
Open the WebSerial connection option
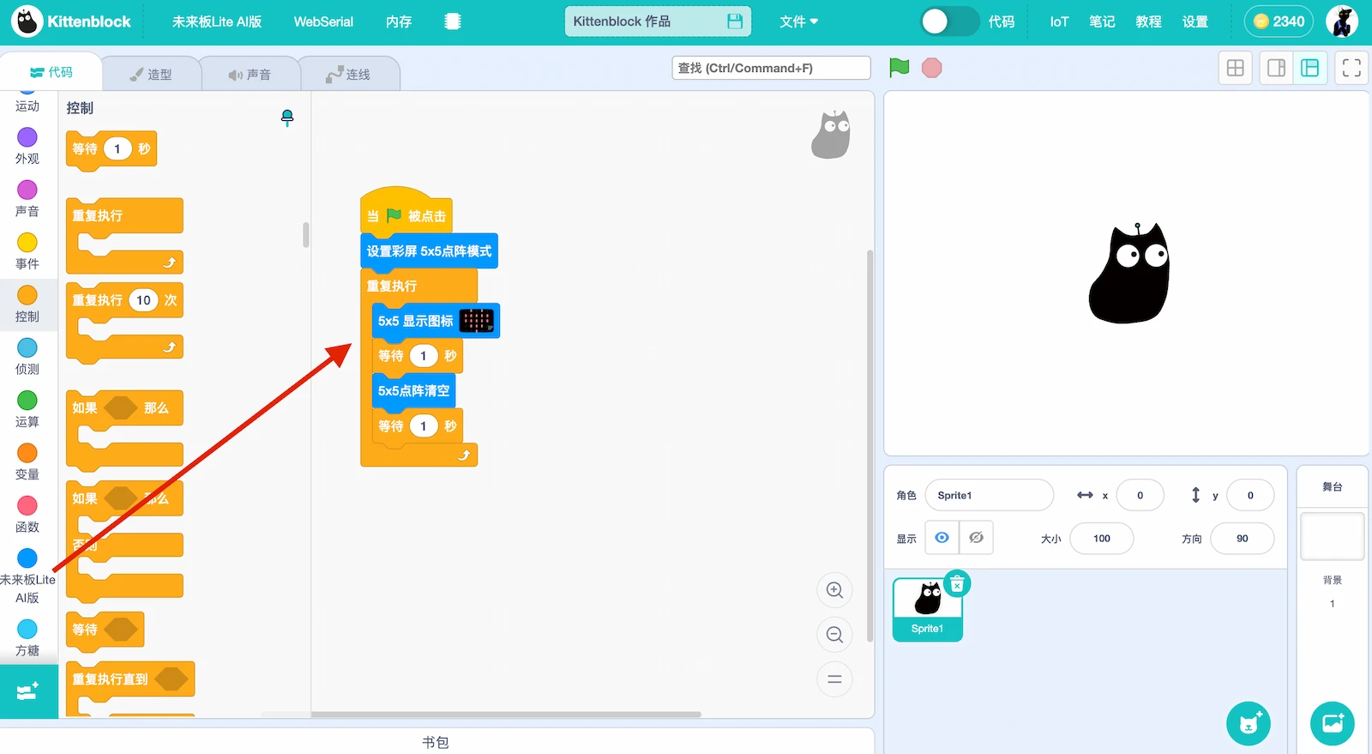coord(323,21)
